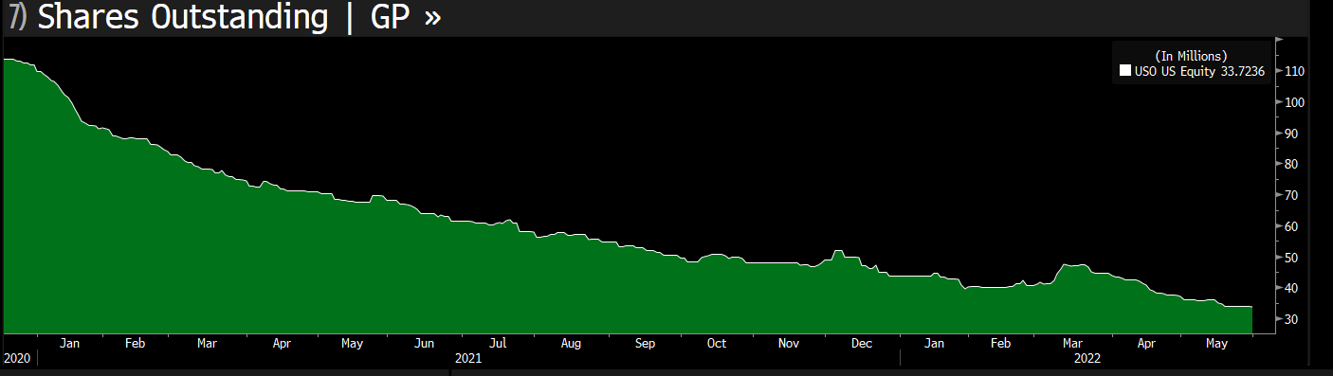Click the » chevron after GP
1333x376 pixels.
tap(431, 19)
